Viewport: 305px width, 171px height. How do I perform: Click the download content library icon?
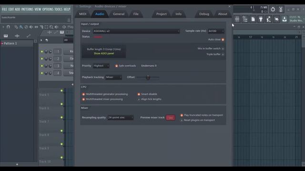click(285, 19)
